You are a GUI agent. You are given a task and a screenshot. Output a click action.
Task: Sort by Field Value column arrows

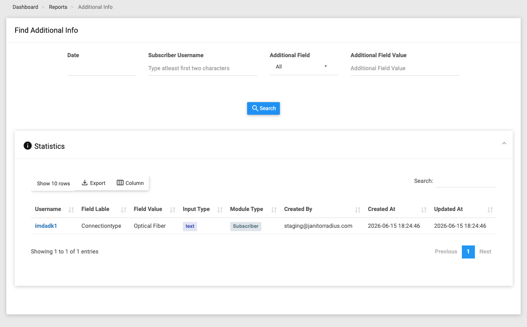point(173,209)
